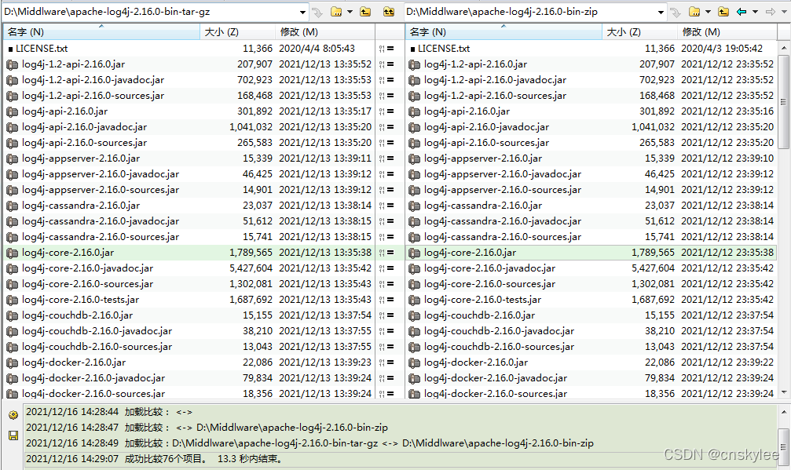Select log4j-cassandra-2.16.0-javadoc.jar in right pane
The width and height of the screenshot is (791, 470).
pos(503,221)
